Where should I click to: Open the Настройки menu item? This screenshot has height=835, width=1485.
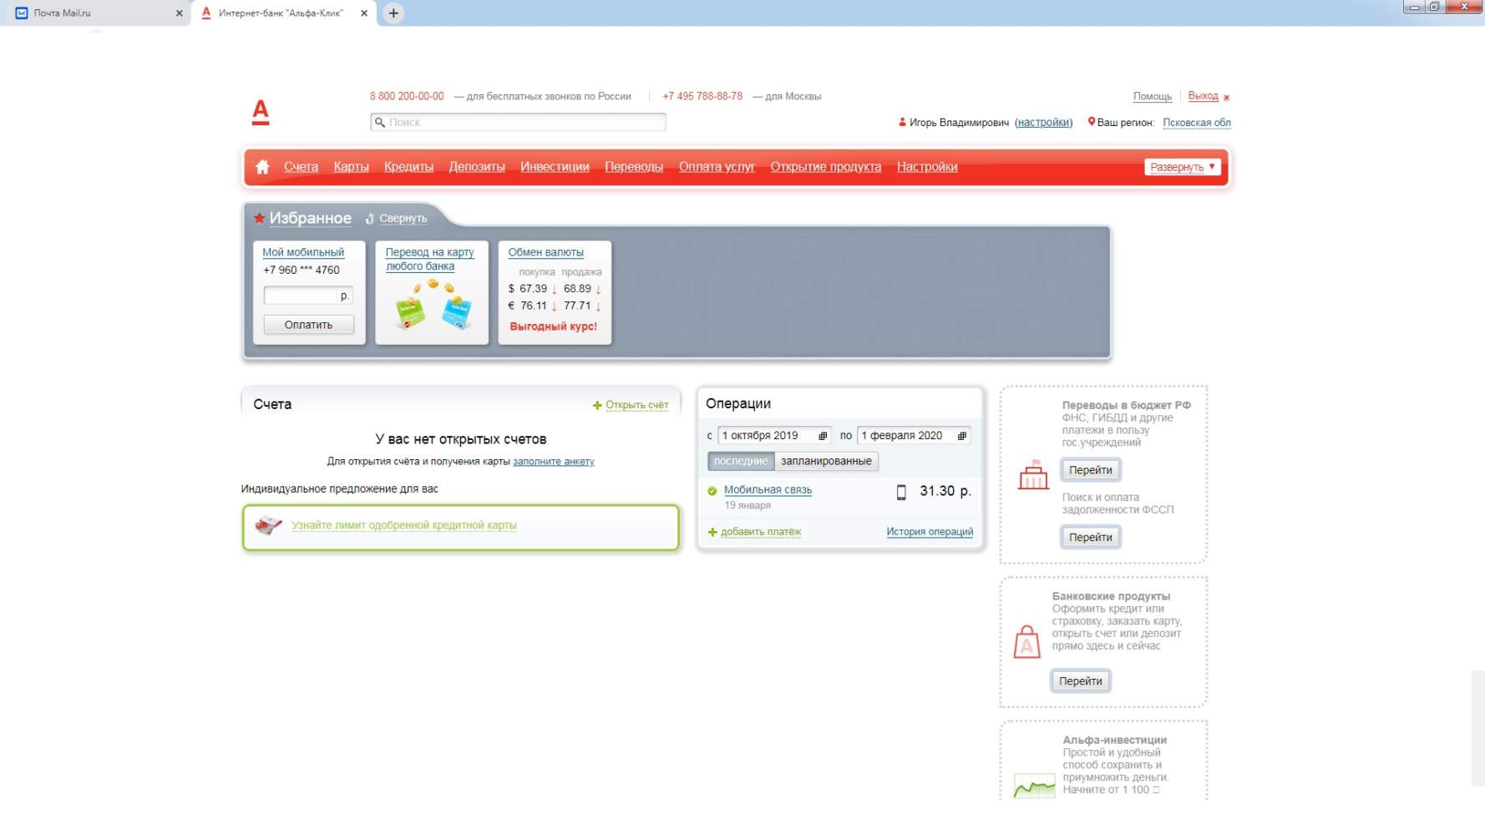point(927,167)
